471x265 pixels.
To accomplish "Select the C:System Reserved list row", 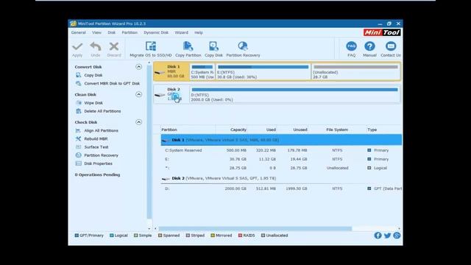I will tap(281, 150).
